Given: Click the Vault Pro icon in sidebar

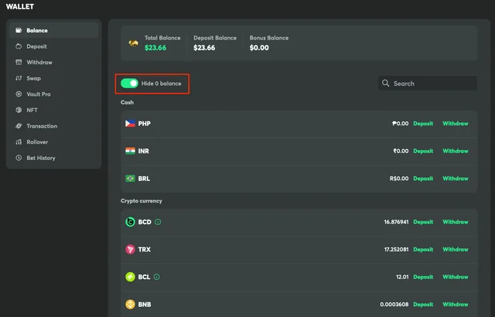Looking at the screenshot, I should (x=19, y=94).
